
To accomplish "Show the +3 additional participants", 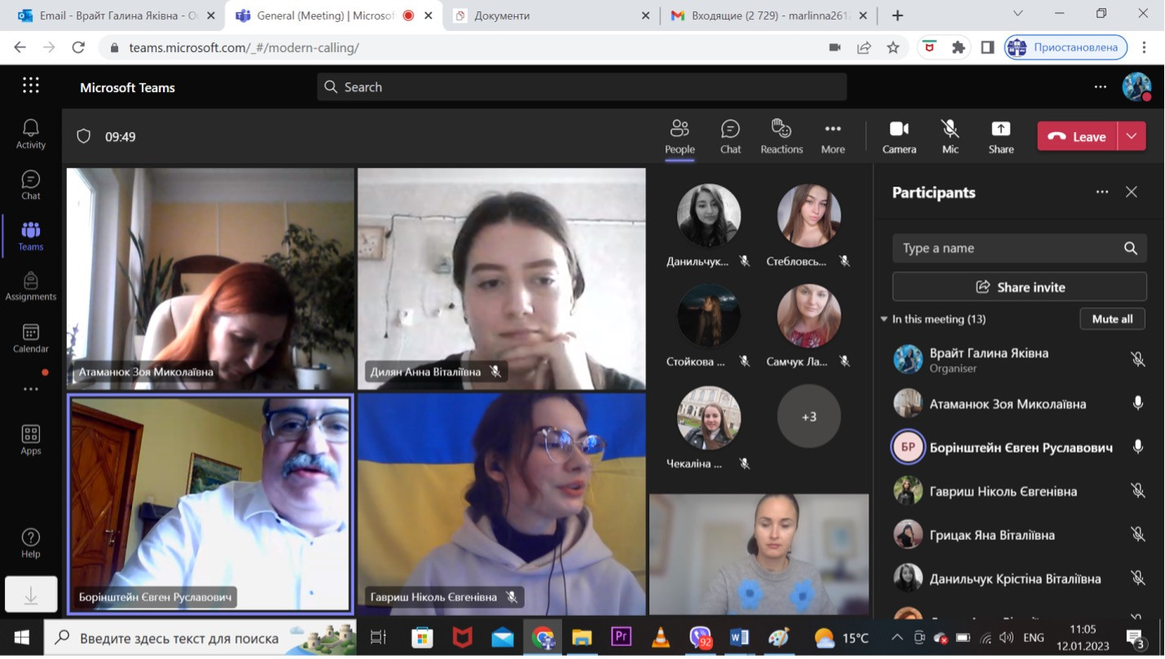I will pyautogui.click(x=808, y=417).
